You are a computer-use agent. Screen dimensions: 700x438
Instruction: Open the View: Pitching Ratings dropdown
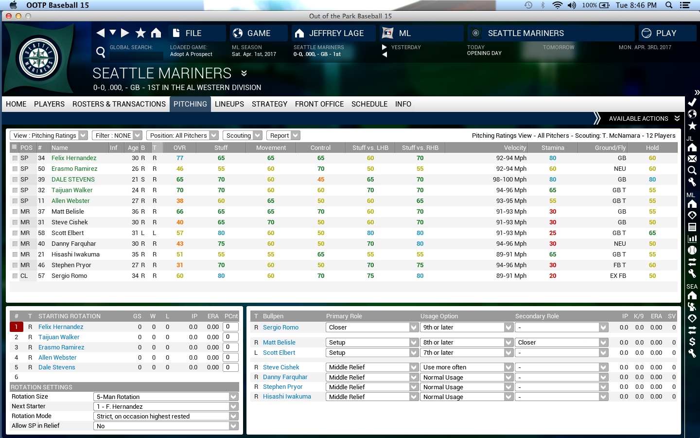[x=49, y=135]
